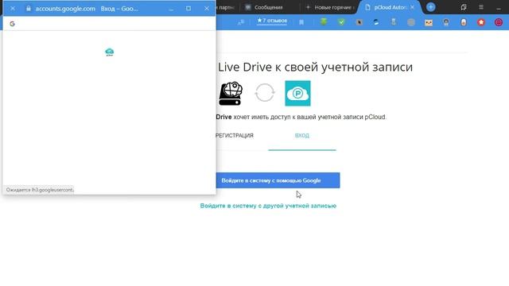Click the bookmark icon in the address bar
The height and width of the screenshot is (286, 509).
pos(301,22)
